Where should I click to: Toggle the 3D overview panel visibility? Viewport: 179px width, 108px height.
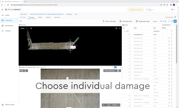coord(161,21)
